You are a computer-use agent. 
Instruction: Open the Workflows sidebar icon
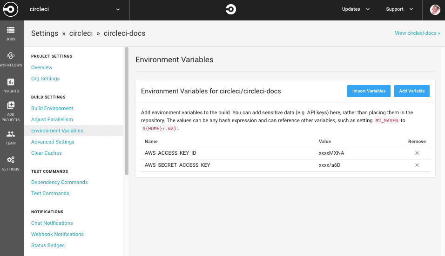tap(11, 59)
